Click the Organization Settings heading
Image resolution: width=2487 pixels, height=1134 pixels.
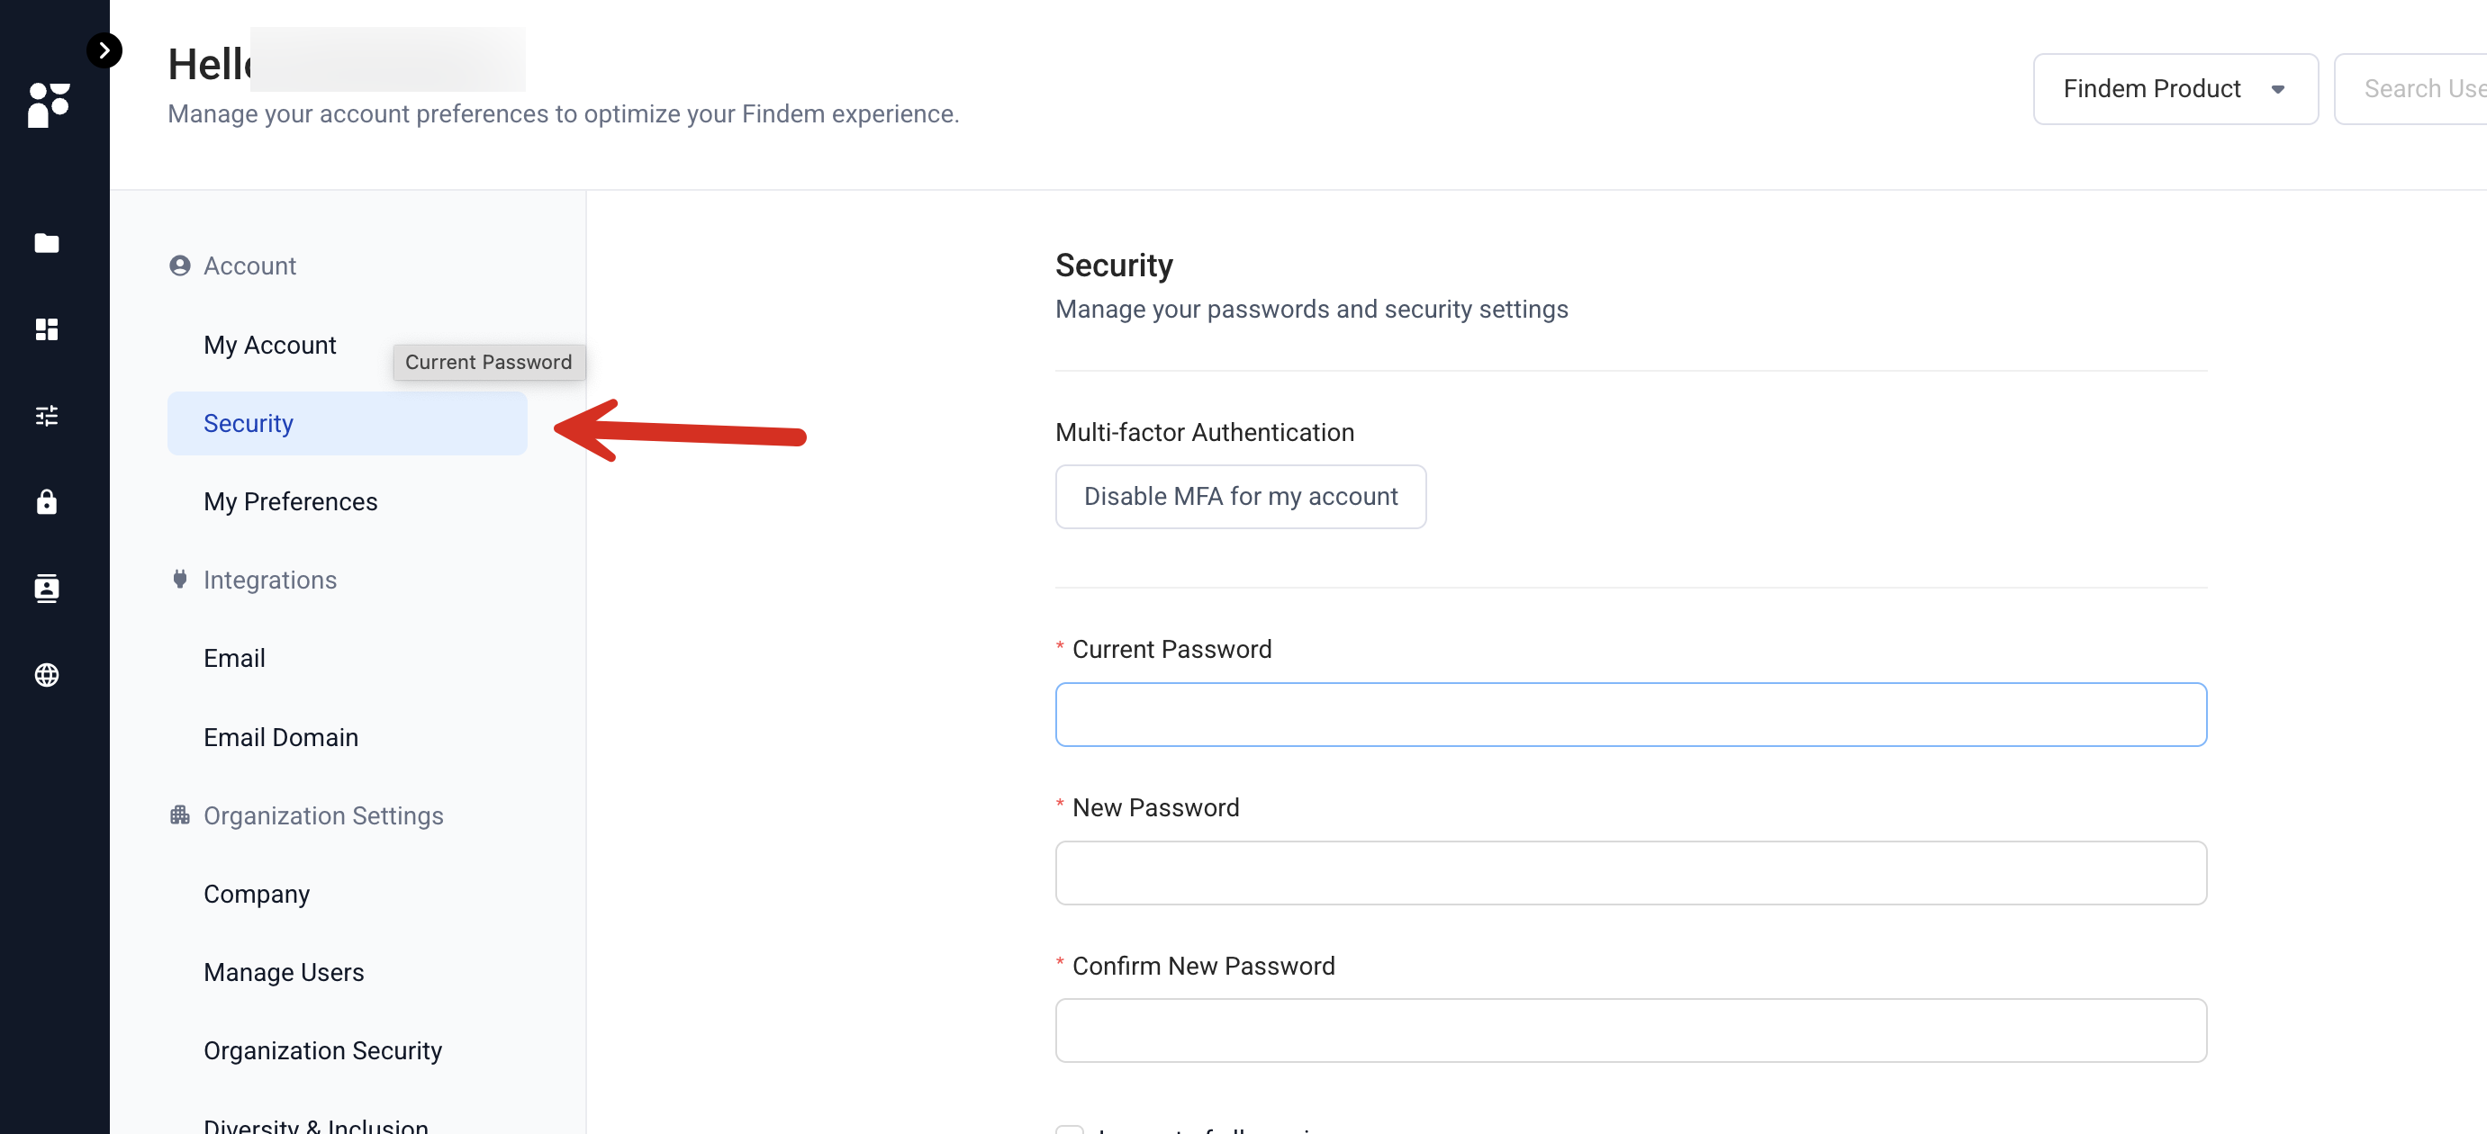[x=323, y=815]
